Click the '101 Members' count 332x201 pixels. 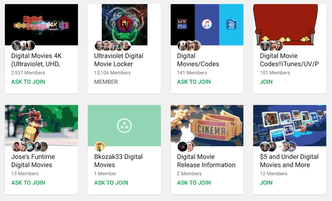[275, 73]
